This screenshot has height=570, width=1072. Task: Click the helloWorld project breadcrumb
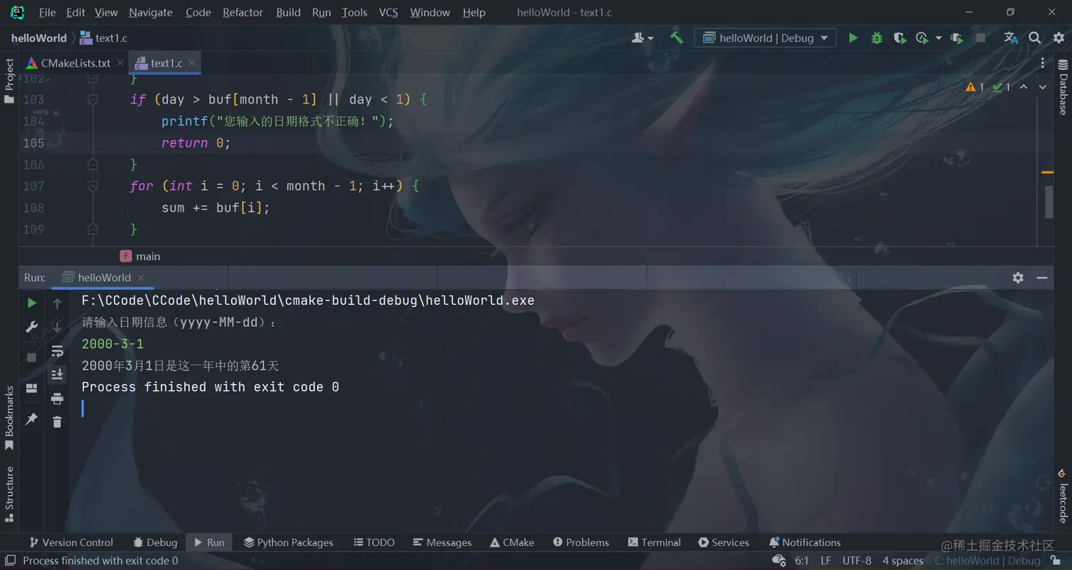point(38,38)
